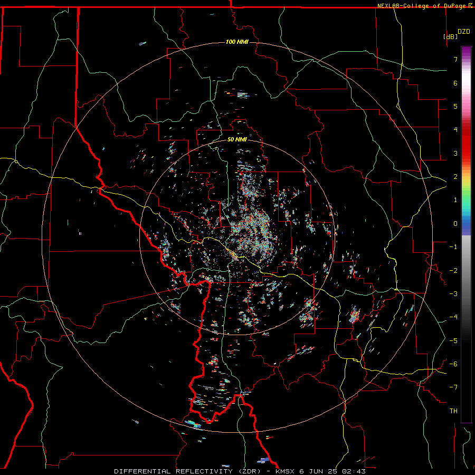Screen dimensions: 475x475
Task: Click the -7 value on the color scale
Action: pos(453,387)
